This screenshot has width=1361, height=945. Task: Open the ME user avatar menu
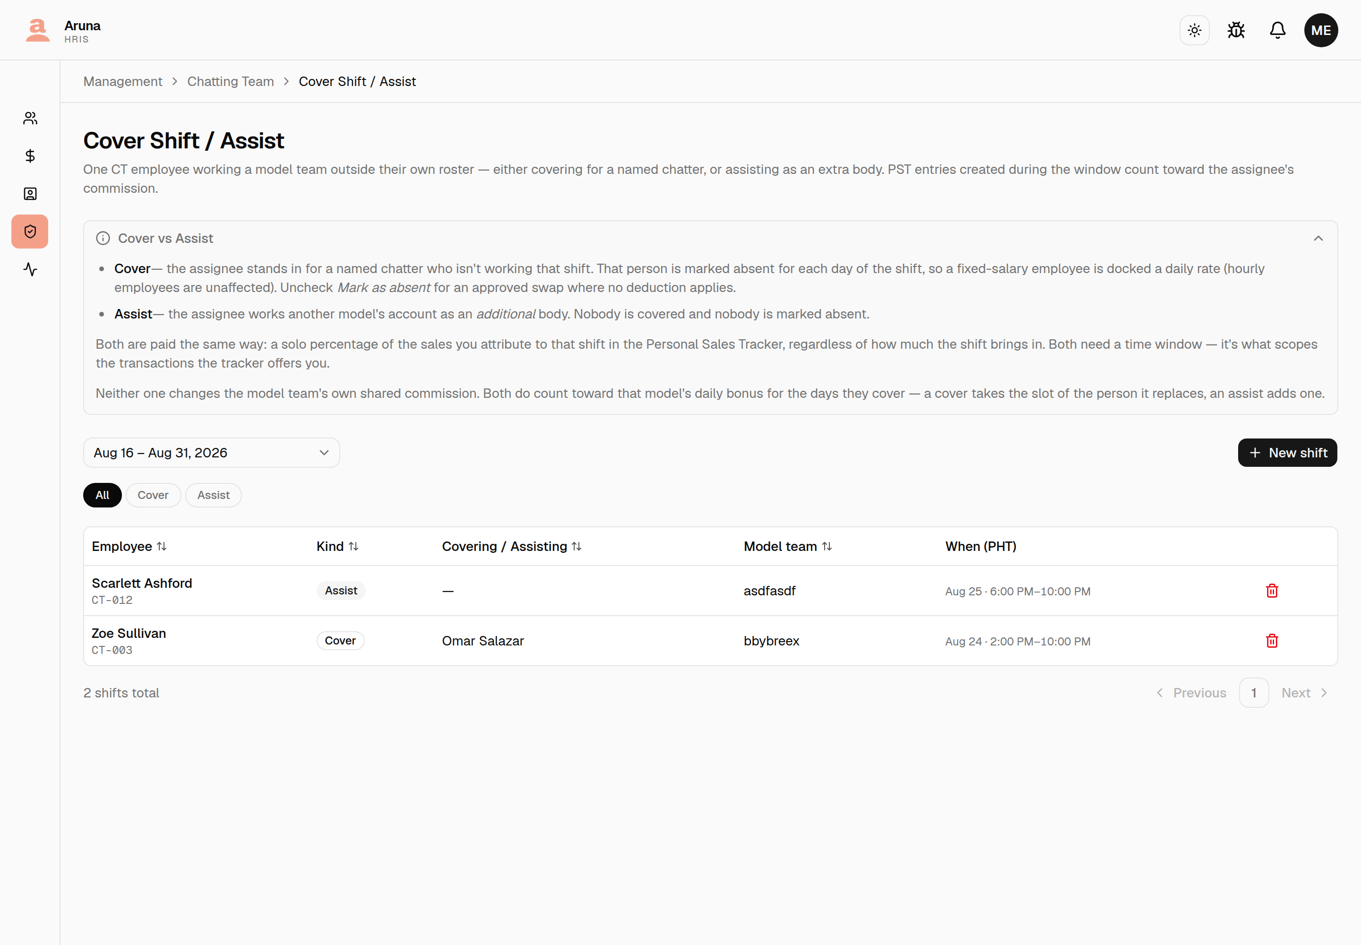[x=1321, y=30]
